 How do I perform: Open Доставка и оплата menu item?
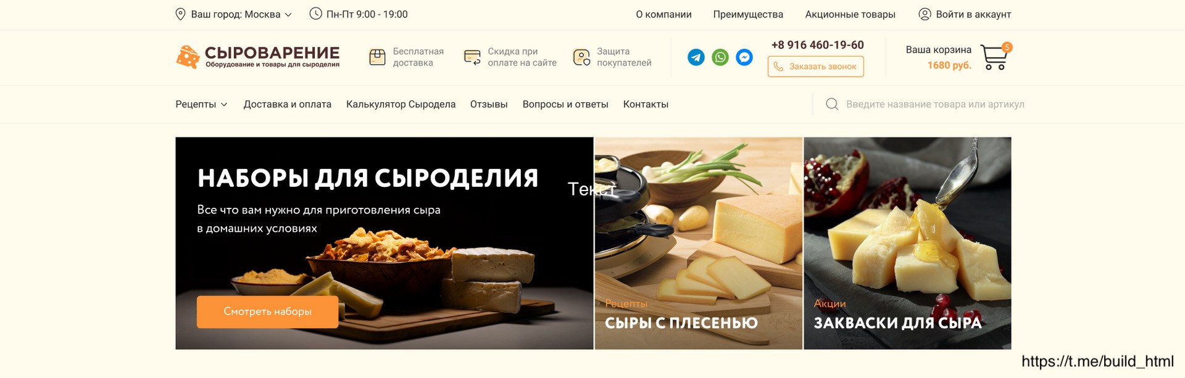pyautogui.click(x=288, y=104)
